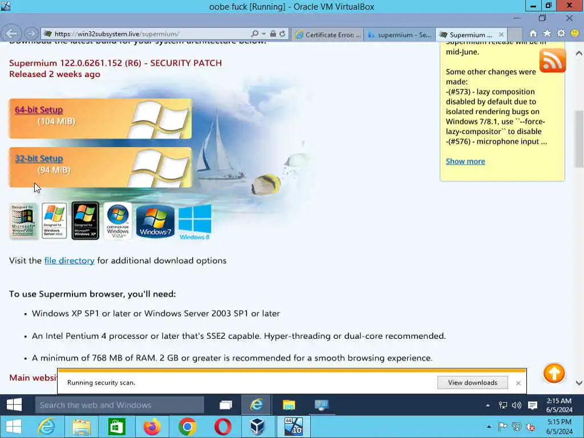Viewport: 584px width, 438px height.
Task: Click the Search the web and Windows box
Action: [120, 405]
